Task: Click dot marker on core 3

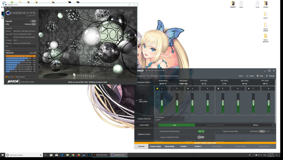Action: (188, 89)
